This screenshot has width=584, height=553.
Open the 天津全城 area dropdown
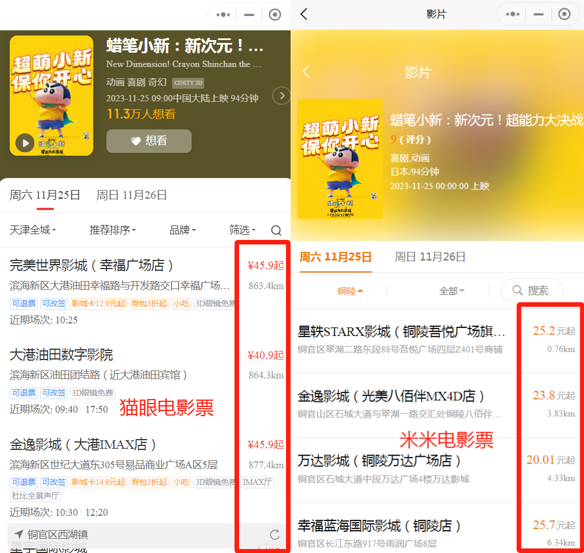pos(33,230)
